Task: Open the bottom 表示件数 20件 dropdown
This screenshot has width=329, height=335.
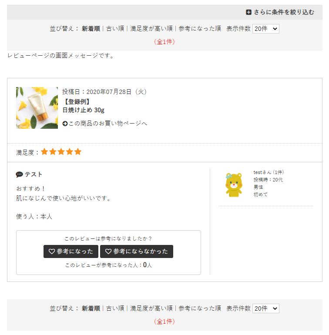Action: click(265, 308)
